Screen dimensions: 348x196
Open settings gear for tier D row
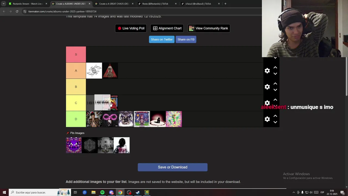267,119
